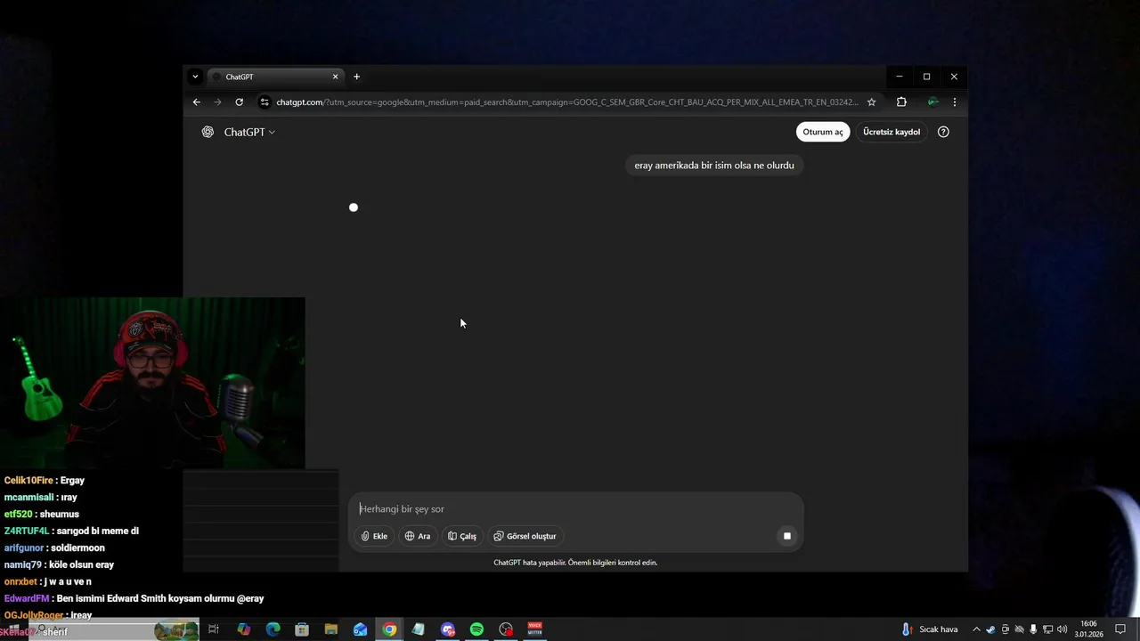Stop the response with the stop button
The width and height of the screenshot is (1140, 641).
click(x=786, y=536)
